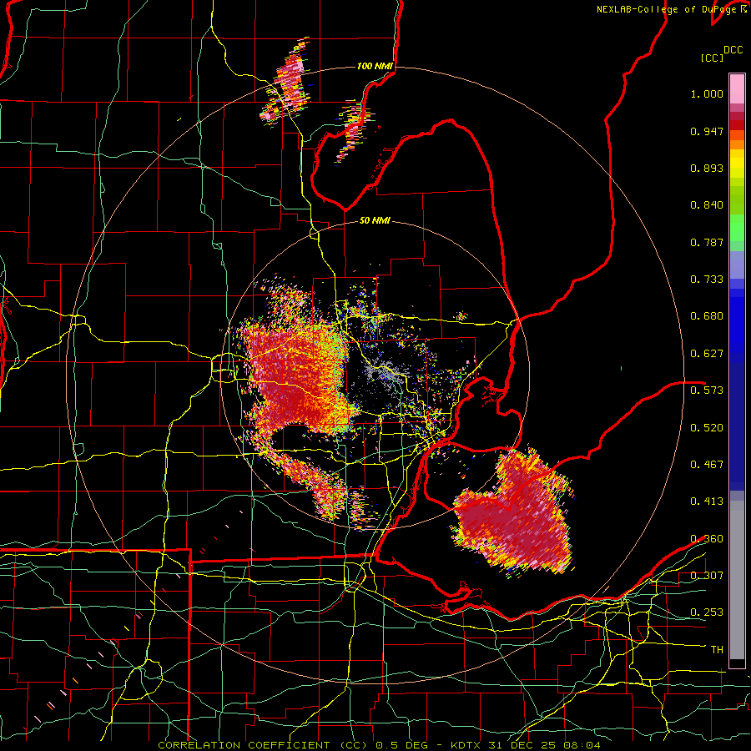
Task: Select the 0.360 scale value
Action: click(707, 539)
